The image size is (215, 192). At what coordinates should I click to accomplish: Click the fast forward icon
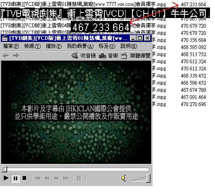click(56, 178)
